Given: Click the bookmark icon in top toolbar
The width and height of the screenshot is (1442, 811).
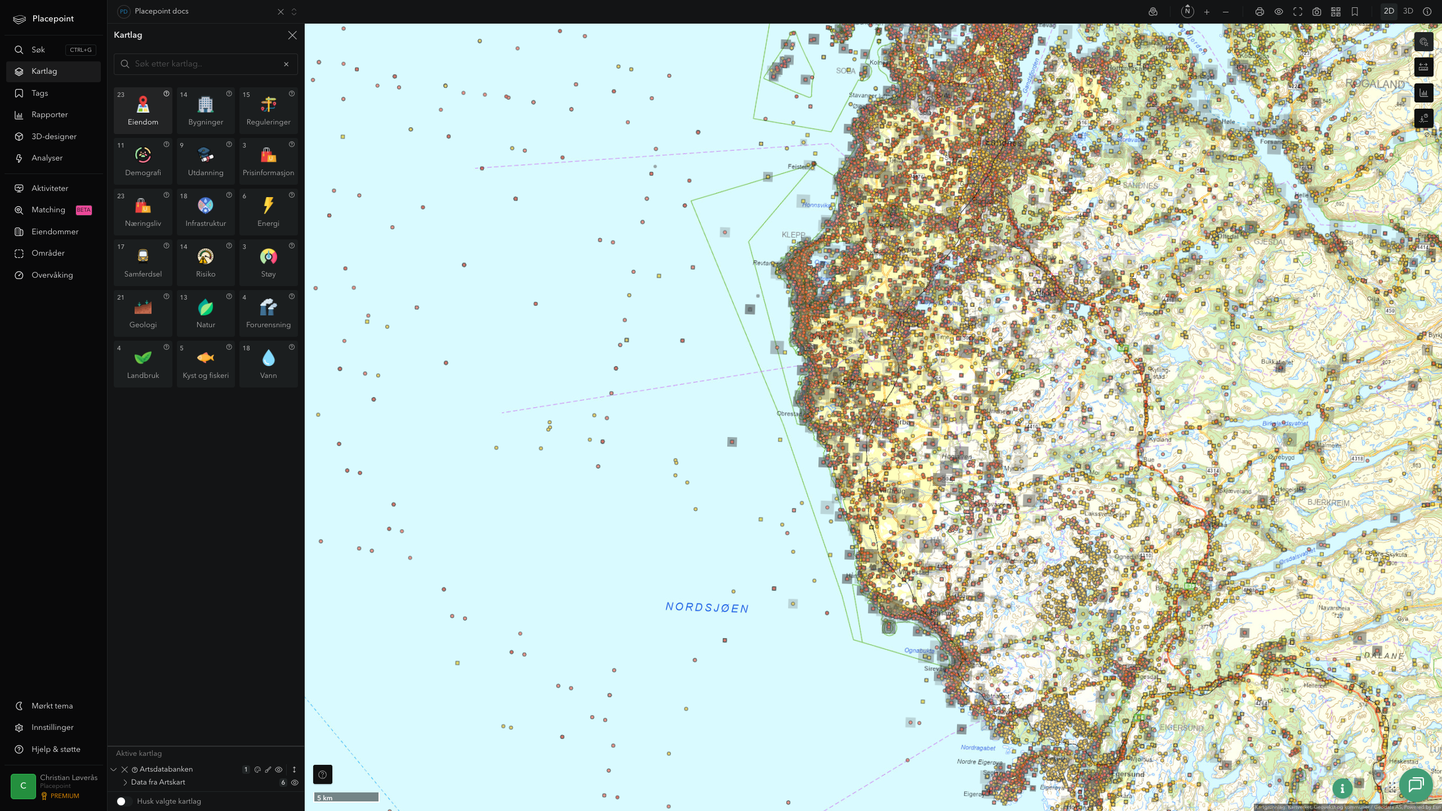Looking at the screenshot, I should pos(1355,11).
